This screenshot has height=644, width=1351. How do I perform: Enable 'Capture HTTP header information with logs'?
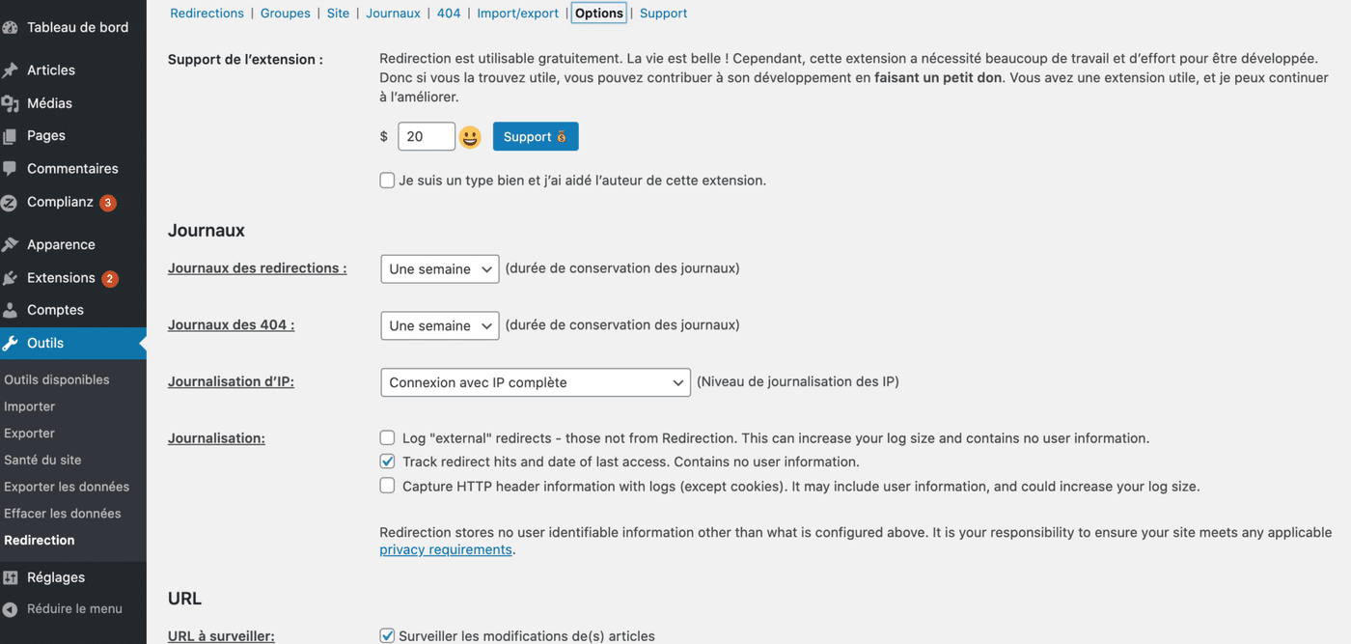pos(387,486)
